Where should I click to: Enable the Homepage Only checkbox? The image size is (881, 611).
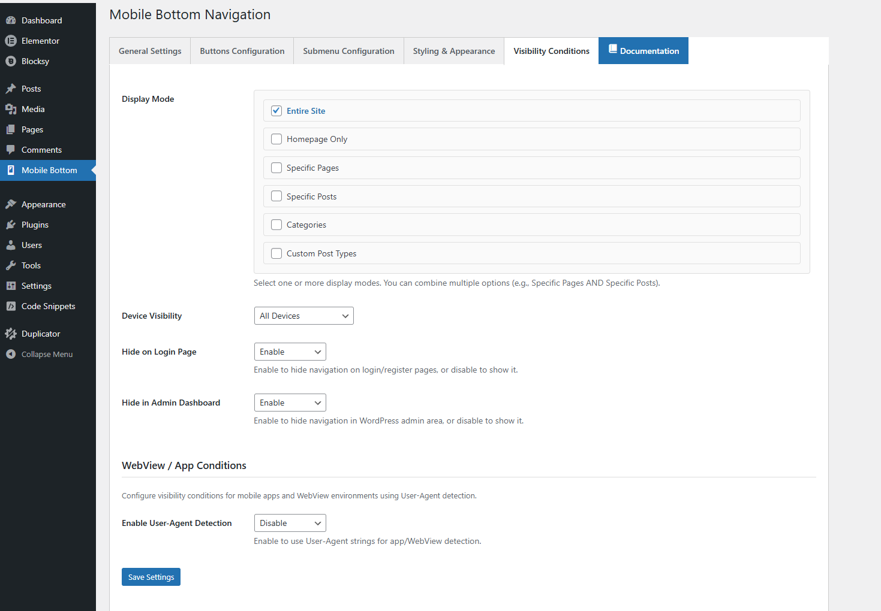tap(276, 139)
